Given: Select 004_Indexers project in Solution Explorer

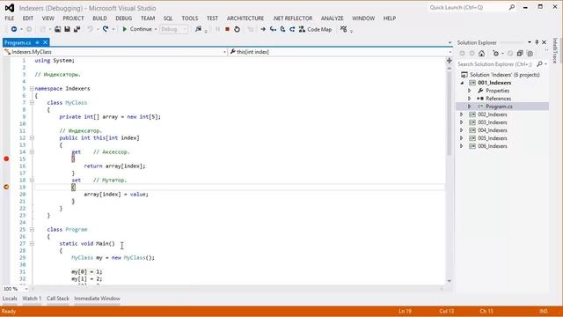Looking at the screenshot, I should click(x=492, y=130).
